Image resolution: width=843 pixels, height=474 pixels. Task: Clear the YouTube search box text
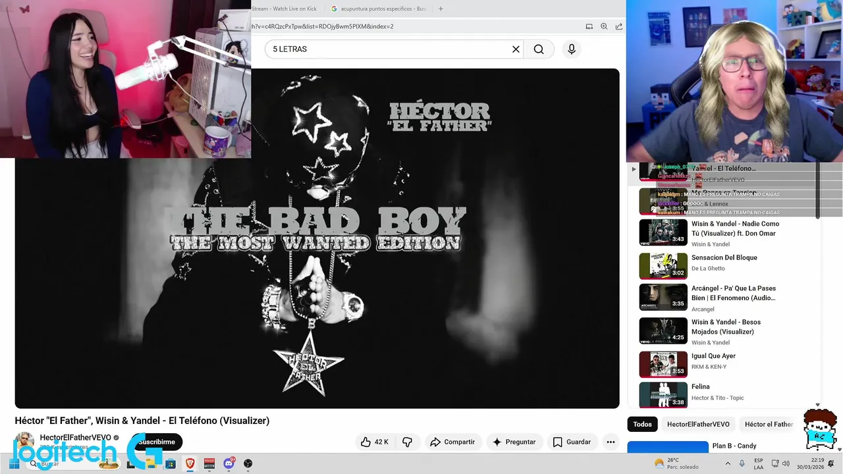coord(516,49)
